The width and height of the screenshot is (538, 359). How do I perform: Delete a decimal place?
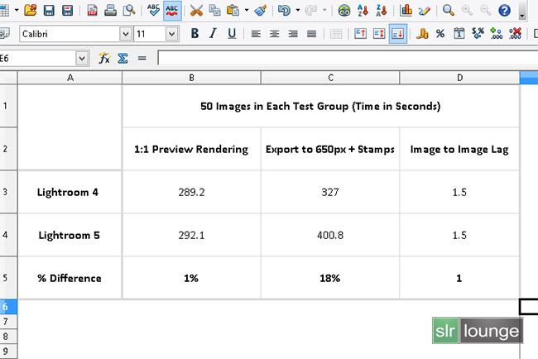point(515,34)
